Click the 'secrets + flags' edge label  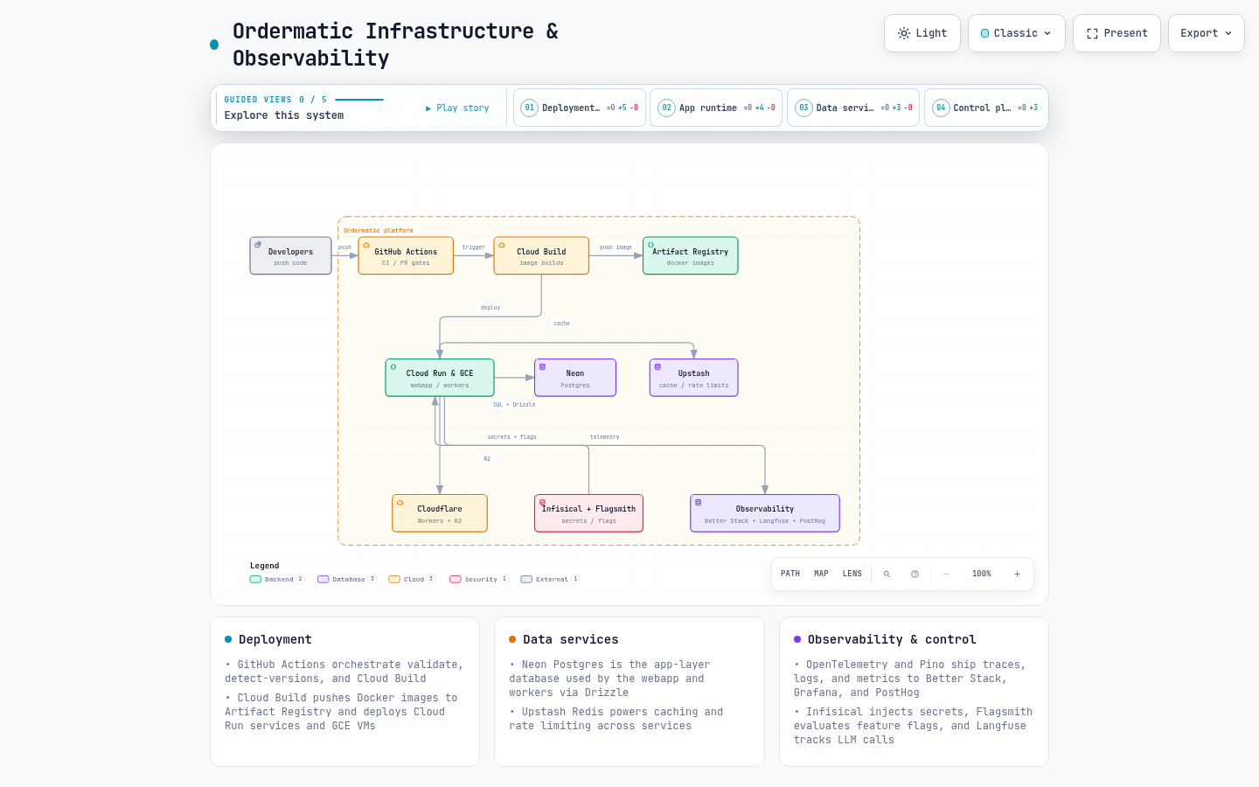tap(511, 437)
